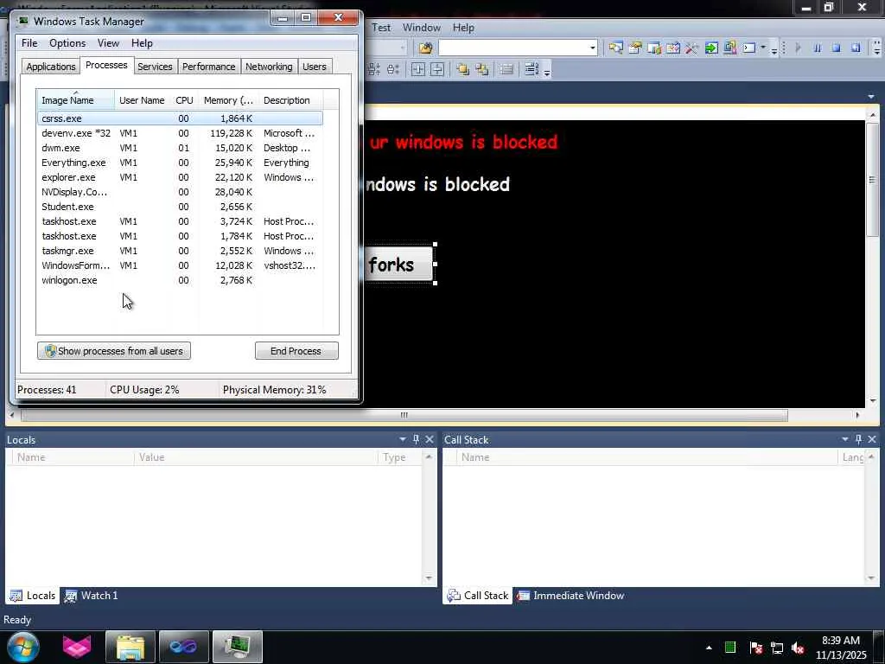Image resolution: width=885 pixels, height=664 pixels.
Task: Select the forks button in designer
Action: click(398, 265)
